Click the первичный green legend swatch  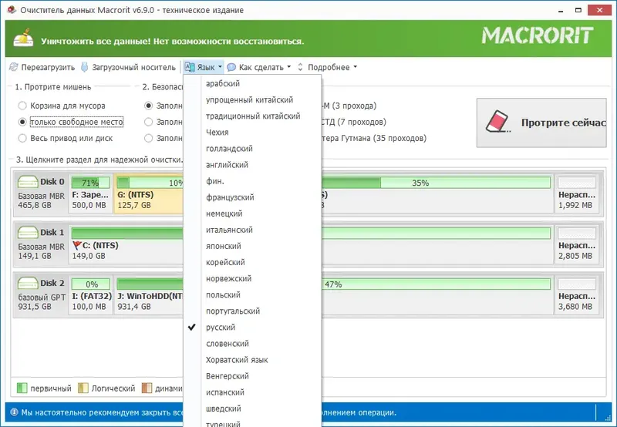pyautogui.click(x=22, y=388)
